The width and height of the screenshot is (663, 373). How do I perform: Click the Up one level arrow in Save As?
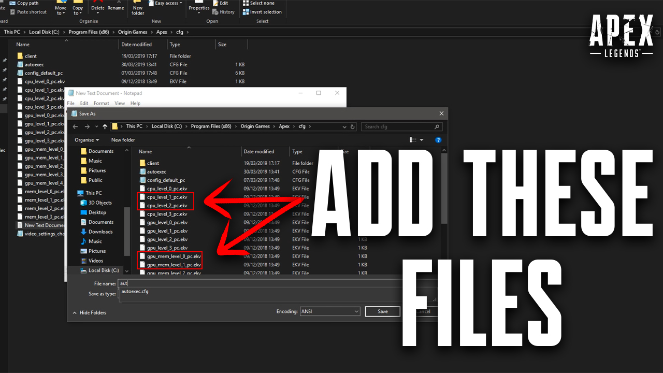click(x=105, y=126)
